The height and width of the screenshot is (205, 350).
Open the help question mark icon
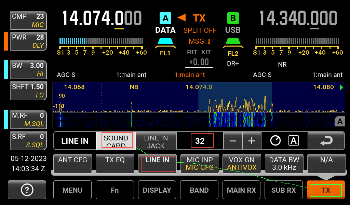[x=27, y=190]
